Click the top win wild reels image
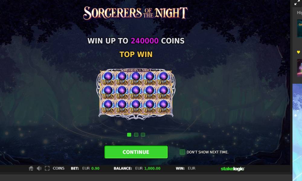The width and height of the screenshot is (302, 181). [x=136, y=93]
